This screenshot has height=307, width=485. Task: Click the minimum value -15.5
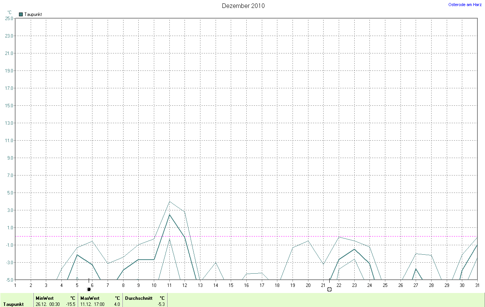point(70,304)
